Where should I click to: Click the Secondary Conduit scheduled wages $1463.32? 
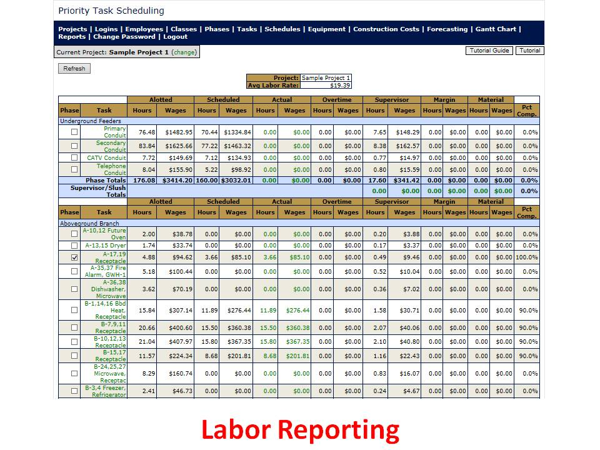[x=236, y=146]
